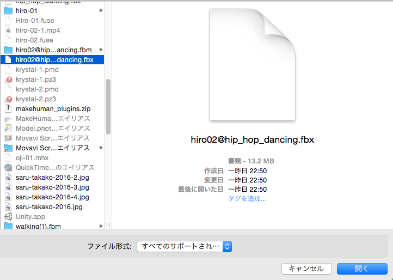Expand the Movavi Scr... alias folder arrow

point(101,148)
